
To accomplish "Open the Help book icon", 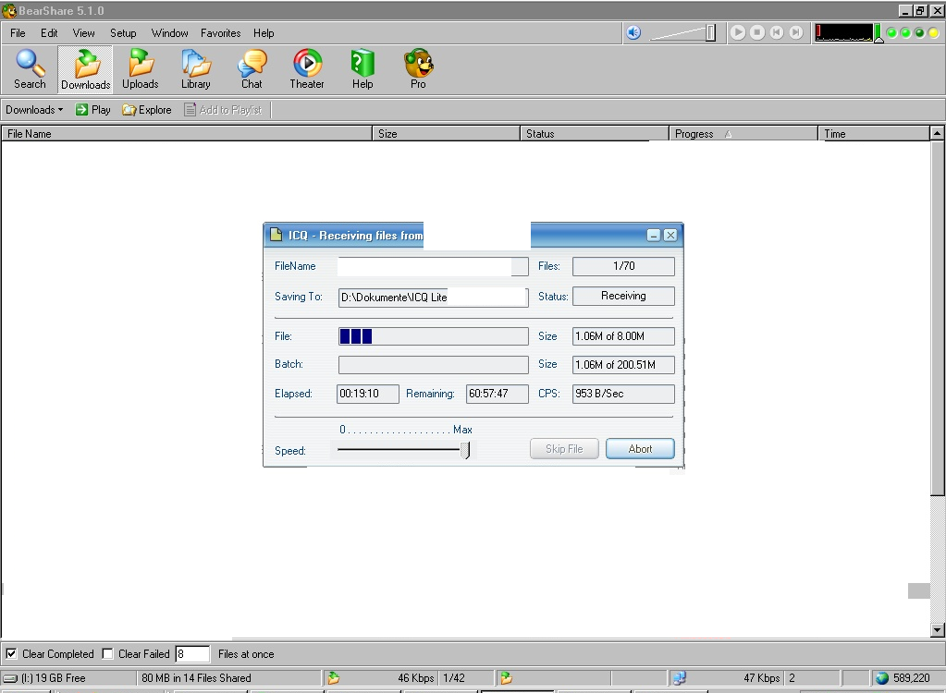I will pyautogui.click(x=362, y=69).
